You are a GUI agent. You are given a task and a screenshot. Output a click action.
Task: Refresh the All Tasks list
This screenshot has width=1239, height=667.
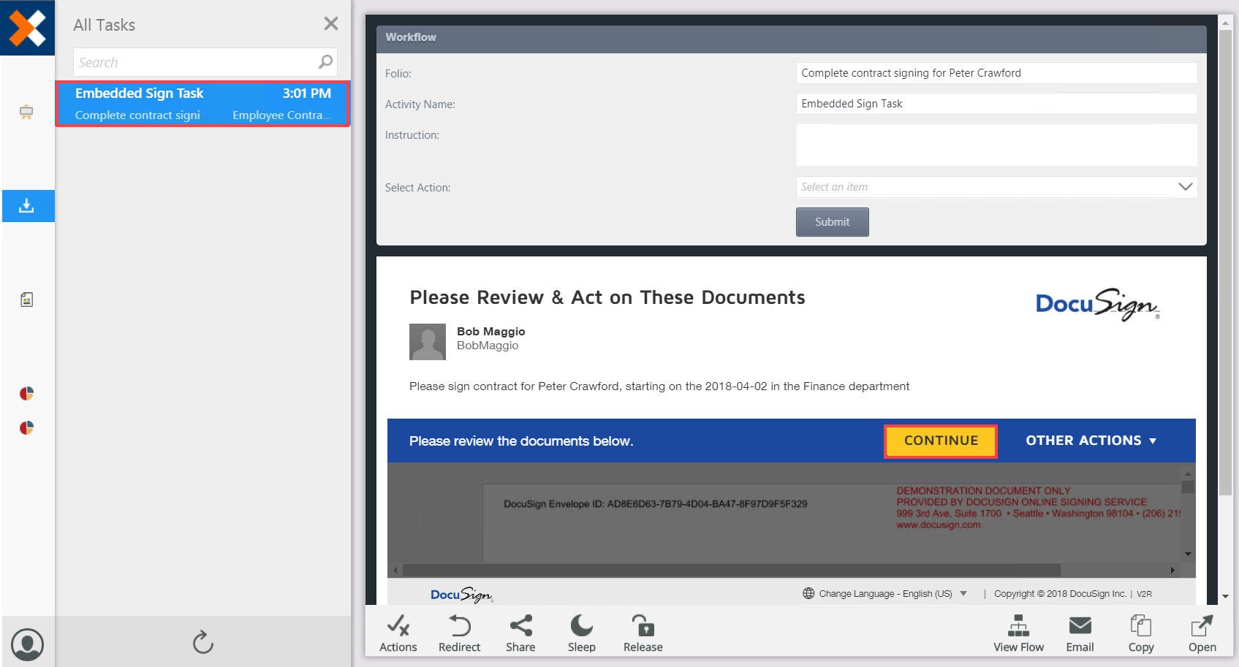pos(202,642)
